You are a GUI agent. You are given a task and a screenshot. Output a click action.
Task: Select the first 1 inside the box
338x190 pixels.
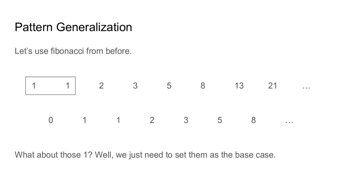[34, 86]
